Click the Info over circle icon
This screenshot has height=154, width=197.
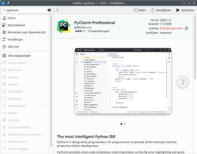[4, 47]
